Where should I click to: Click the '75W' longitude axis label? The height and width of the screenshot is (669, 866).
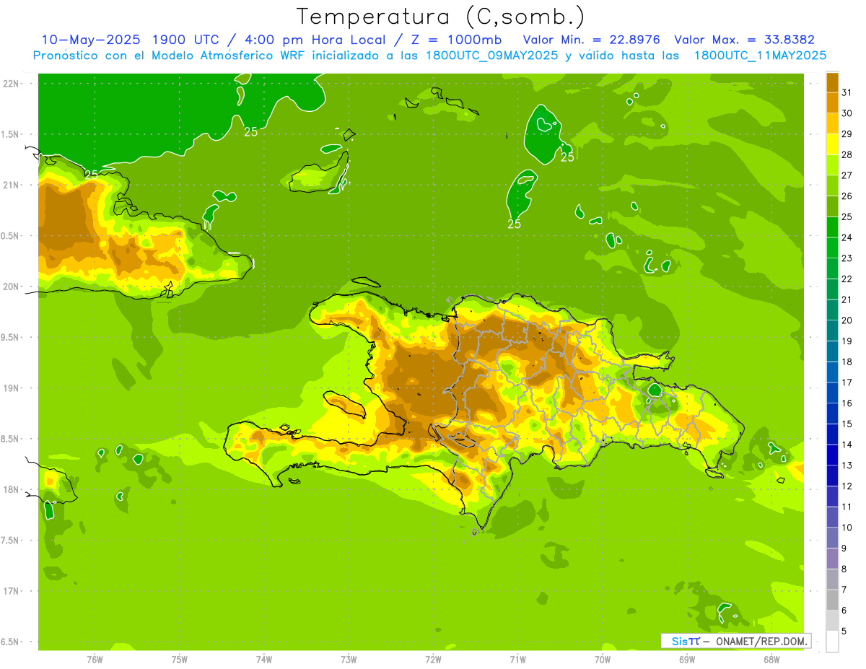[180, 659]
